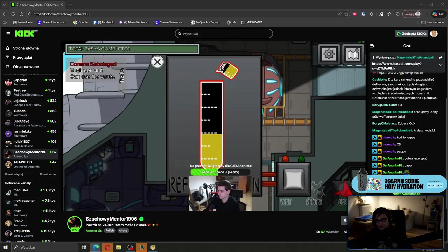448x252 pixels.
Task: Click the donation goal progress bar
Action: coord(220,172)
